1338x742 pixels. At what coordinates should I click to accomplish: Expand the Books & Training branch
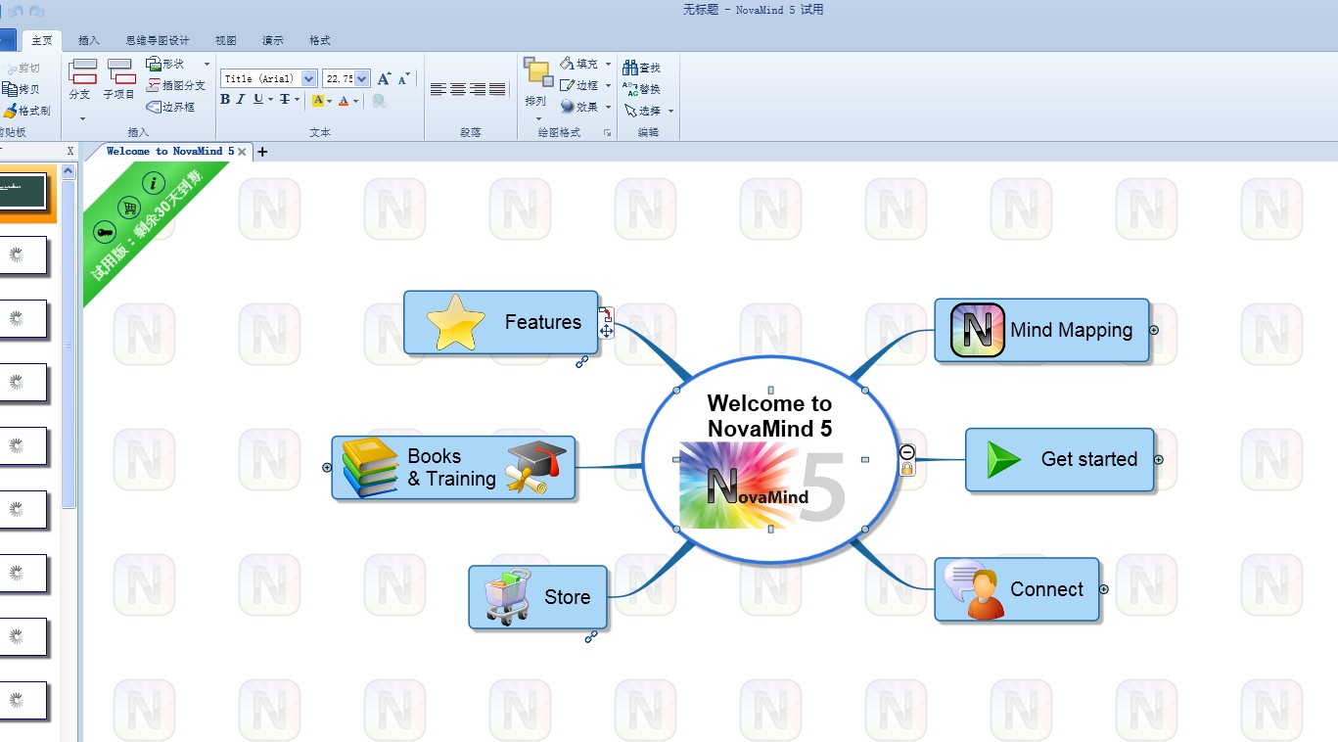327,468
